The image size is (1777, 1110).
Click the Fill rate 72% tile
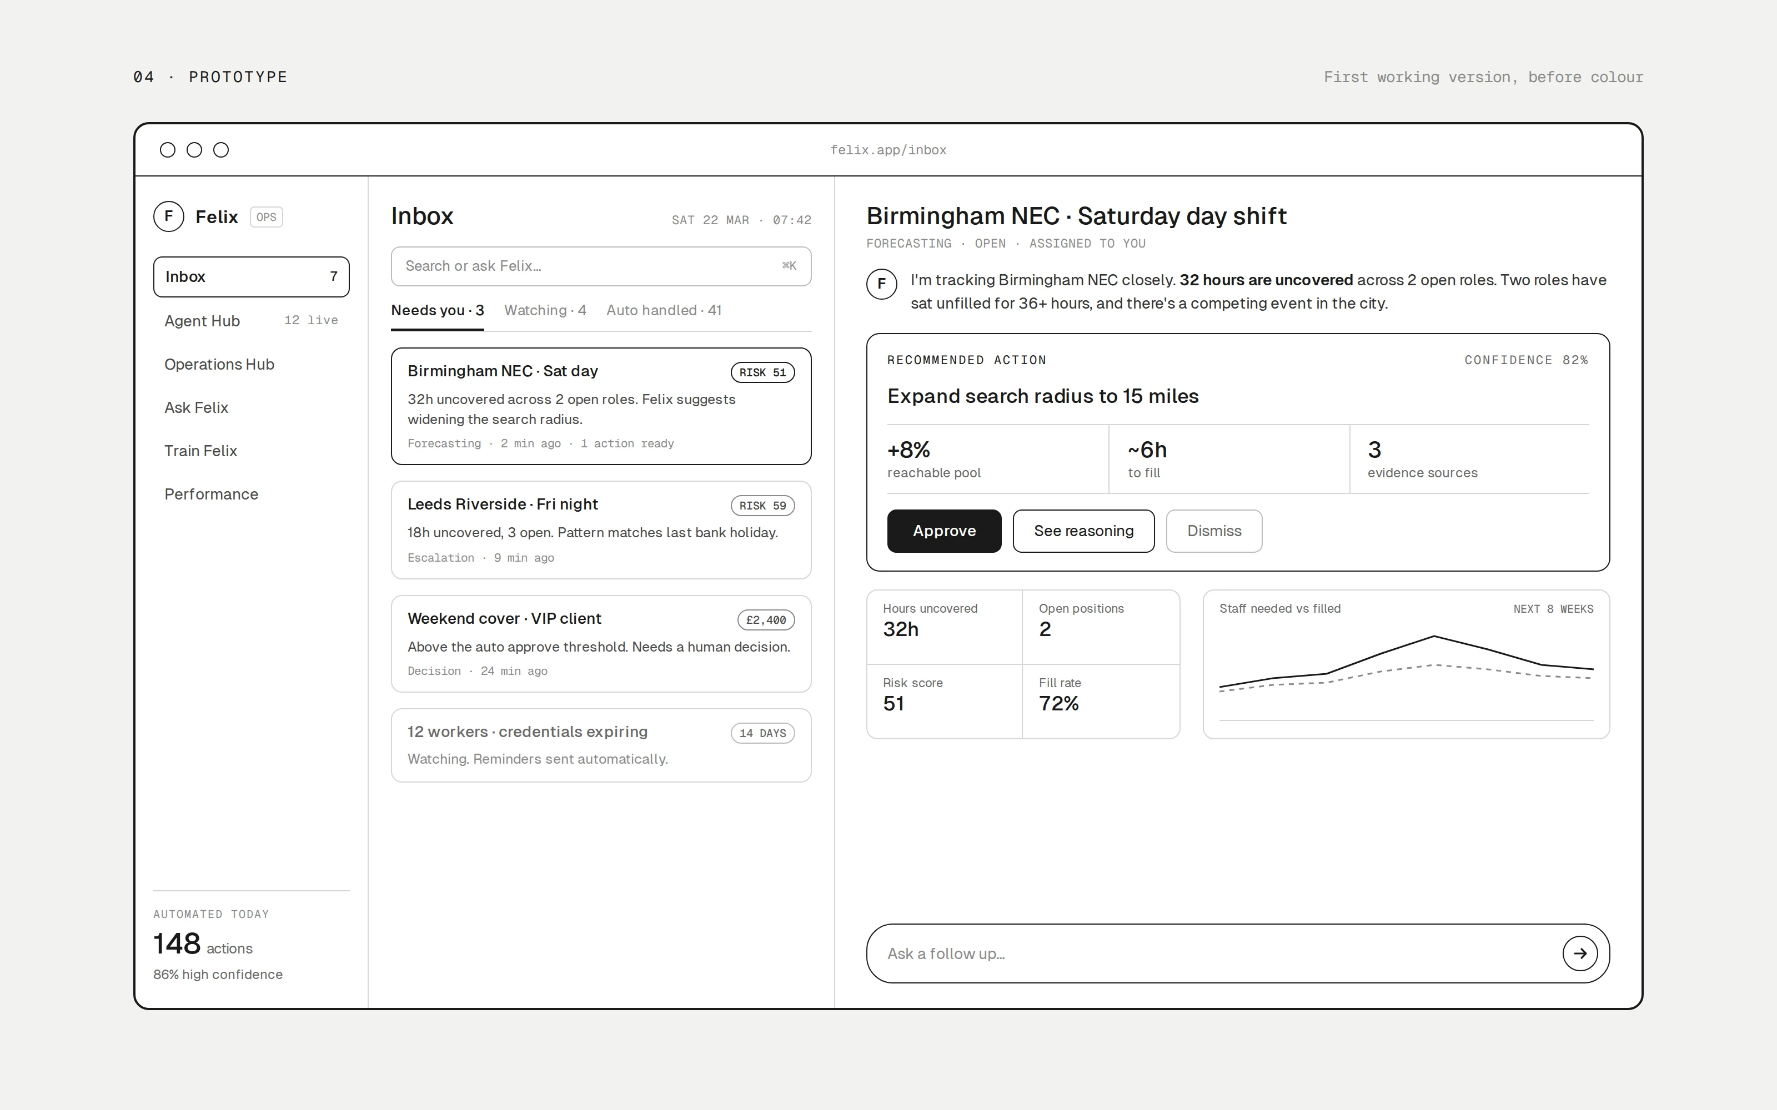[x=1101, y=701]
